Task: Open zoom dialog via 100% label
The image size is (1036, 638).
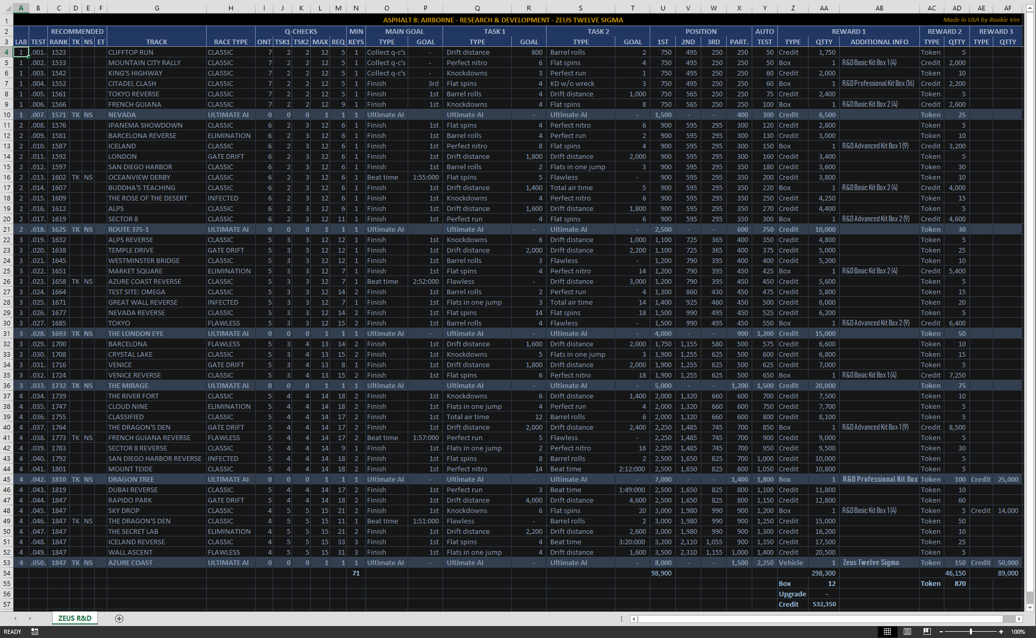Action: click(1018, 632)
